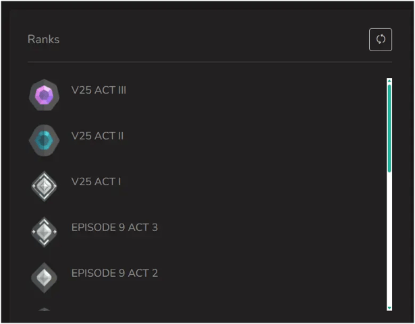Click the dark margin outside the Ranks panel
The image size is (415, 324).
[5, 162]
